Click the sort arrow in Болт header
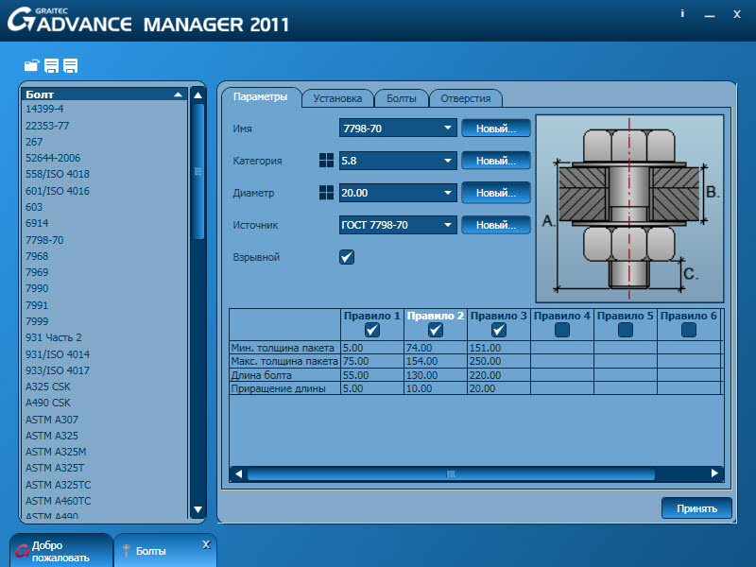756x567 pixels. coord(178,94)
